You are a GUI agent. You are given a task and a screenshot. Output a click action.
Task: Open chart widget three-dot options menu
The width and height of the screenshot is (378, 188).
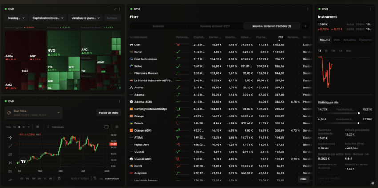click(119, 101)
